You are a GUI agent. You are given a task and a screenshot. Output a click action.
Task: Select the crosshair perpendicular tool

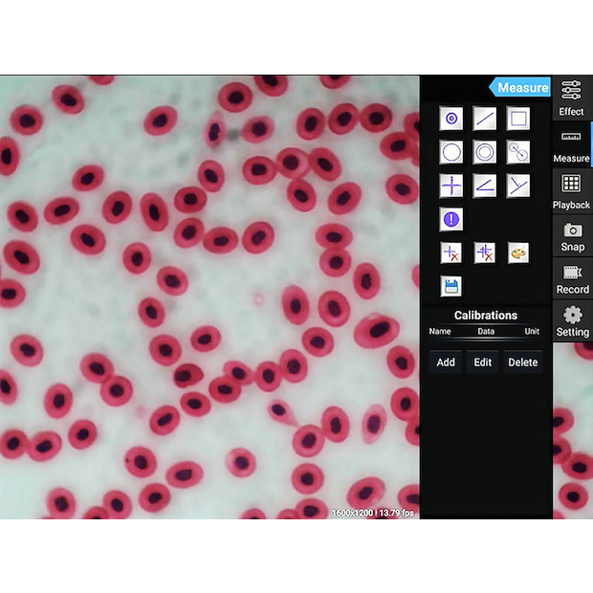pos(451,186)
